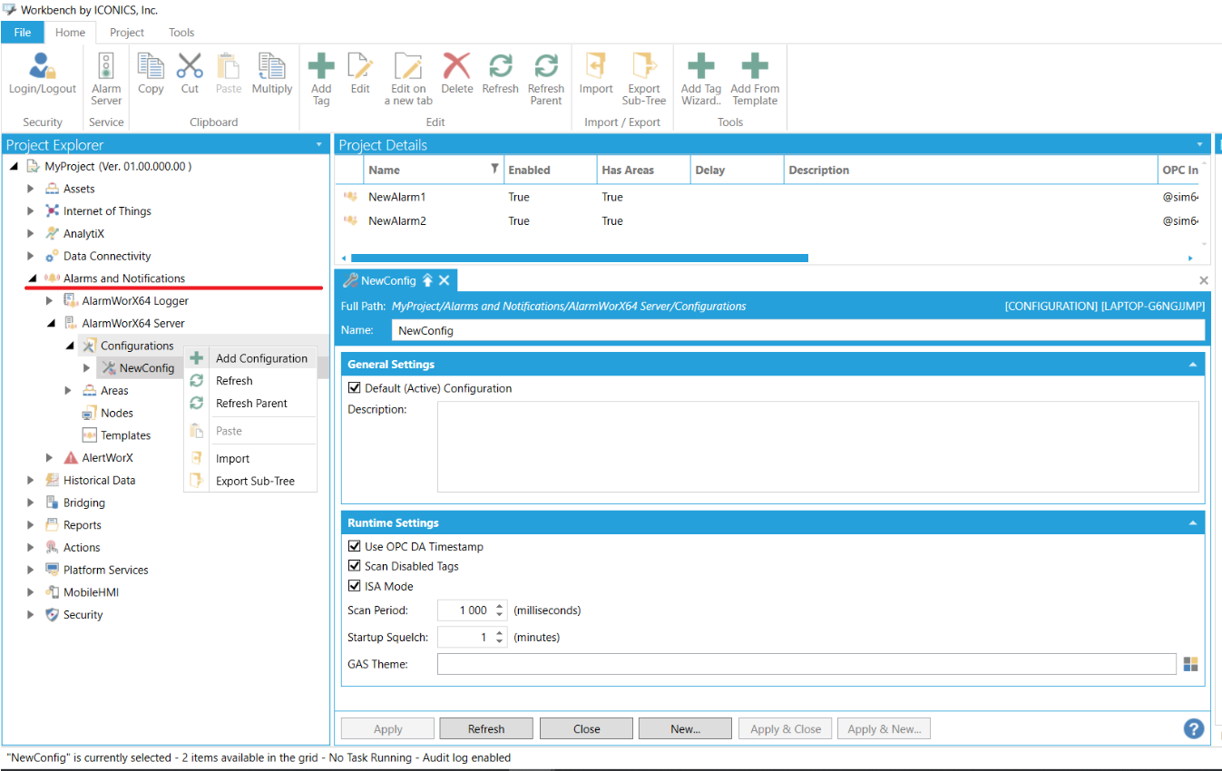Viewport: 1222px width, 771px height.
Task: Click the AlertWorX warning triangle icon
Action: 71,458
